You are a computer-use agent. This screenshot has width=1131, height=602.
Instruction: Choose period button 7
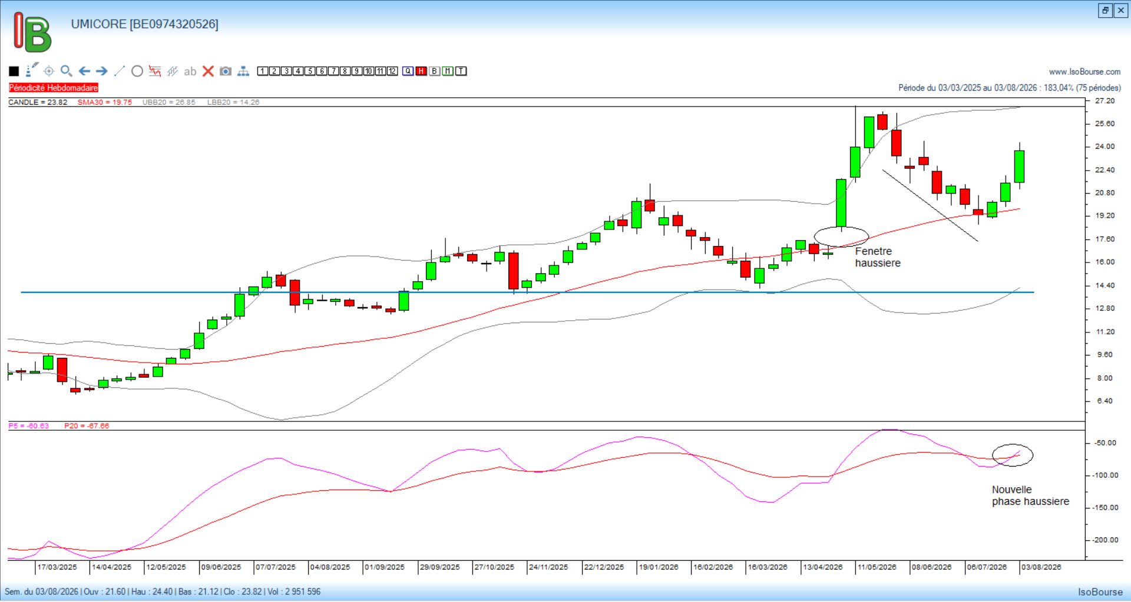coord(333,71)
